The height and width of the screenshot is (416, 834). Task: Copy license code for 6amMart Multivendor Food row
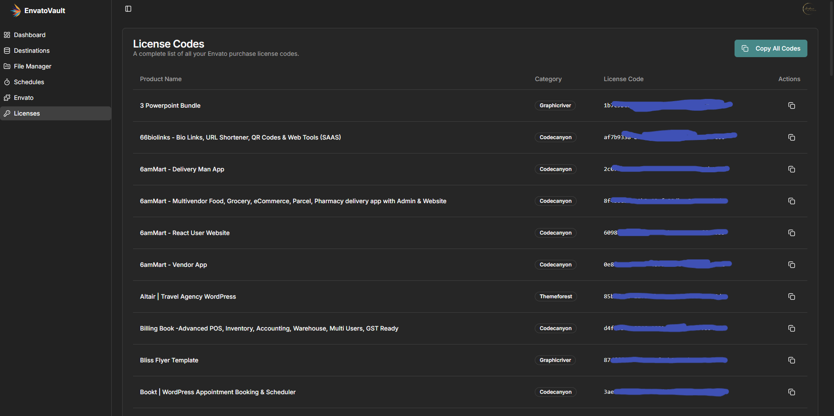coord(792,201)
